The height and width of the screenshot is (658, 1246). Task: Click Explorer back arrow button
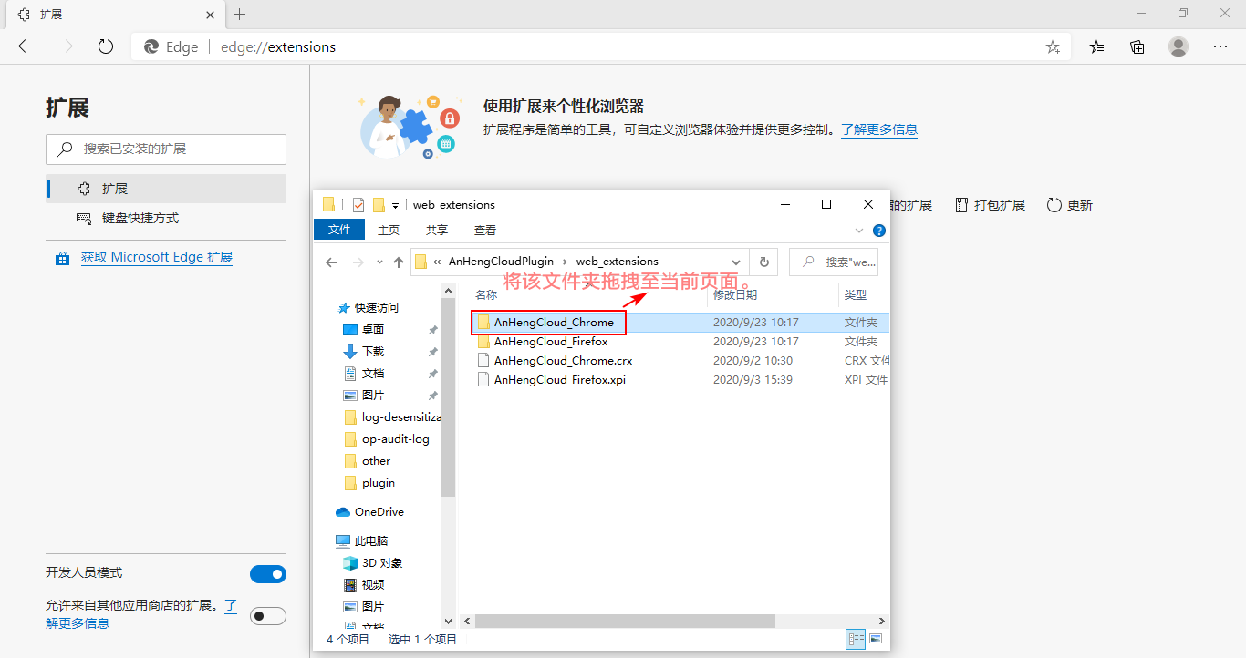(x=332, y=262)
